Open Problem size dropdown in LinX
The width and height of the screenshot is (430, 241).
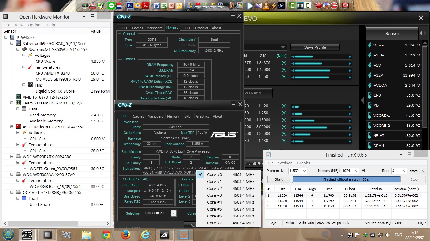coord(304,171)
